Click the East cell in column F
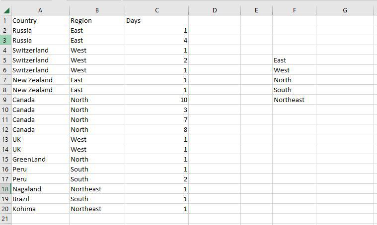Image resolution: width=377 pixels, height=225 pixels. pos(294,60)
